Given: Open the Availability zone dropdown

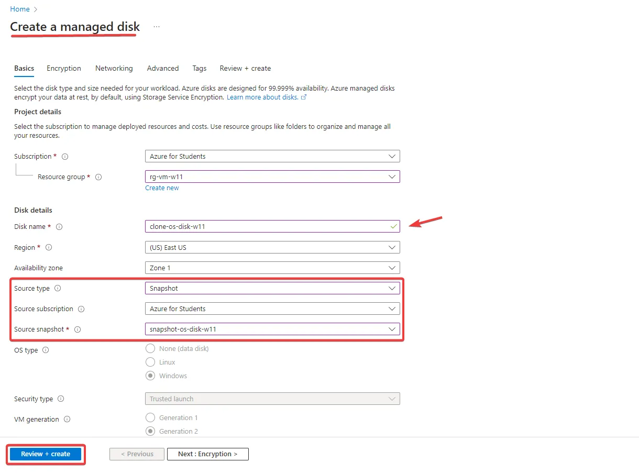Looking at the screenshot, I should coord(272,268).
